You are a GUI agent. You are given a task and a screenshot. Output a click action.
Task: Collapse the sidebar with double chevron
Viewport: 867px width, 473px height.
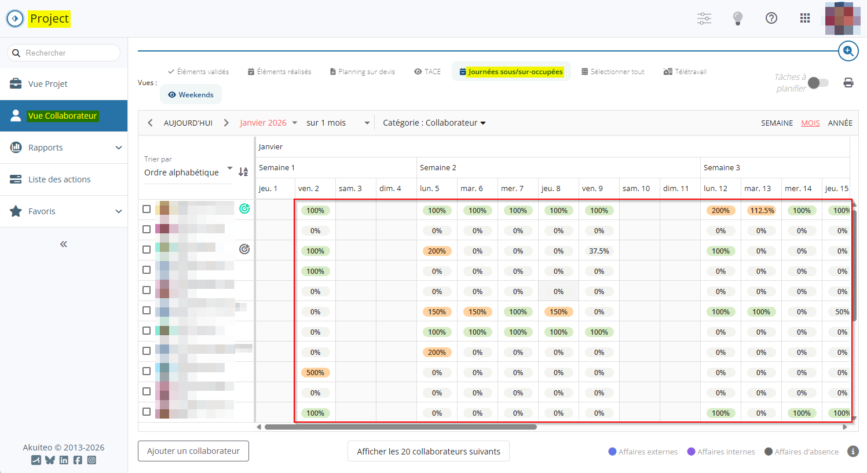[x=64, y=244]
